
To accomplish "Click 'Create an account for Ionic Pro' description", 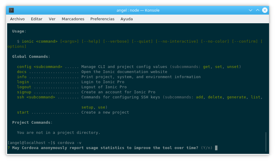I will coord(118,92).
